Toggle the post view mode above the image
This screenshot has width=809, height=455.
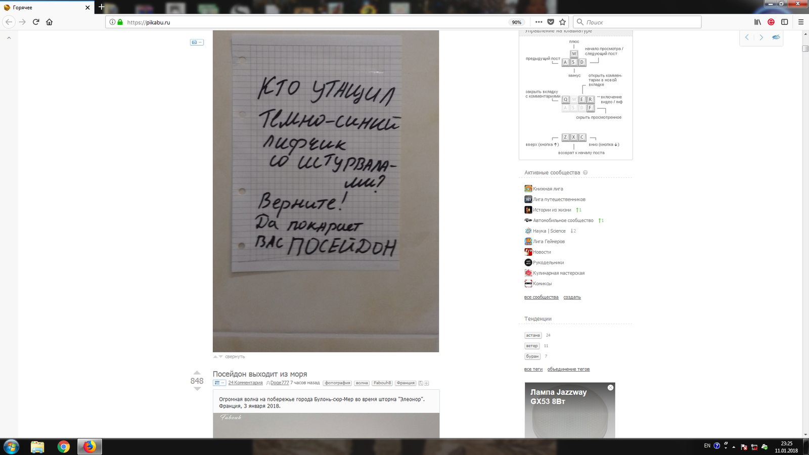click(x=197, y=42)
